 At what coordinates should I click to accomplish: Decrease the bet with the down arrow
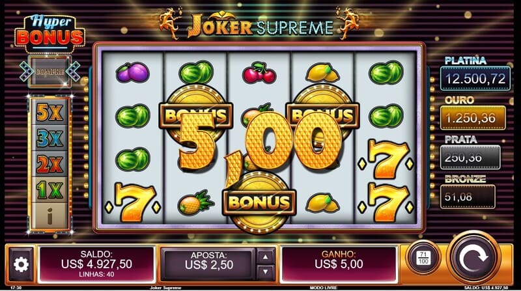pos(265,271)
